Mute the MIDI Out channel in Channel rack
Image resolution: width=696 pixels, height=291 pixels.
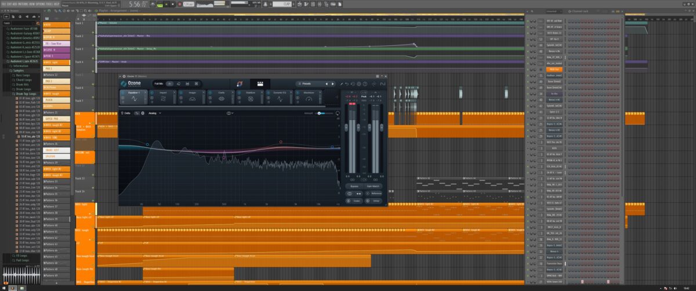[528, 70]
